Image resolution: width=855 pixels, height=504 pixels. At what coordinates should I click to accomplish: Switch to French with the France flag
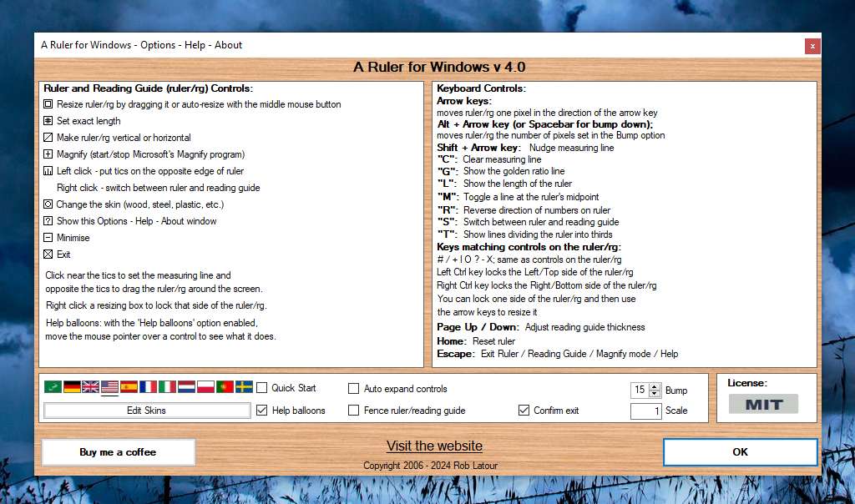148,387
